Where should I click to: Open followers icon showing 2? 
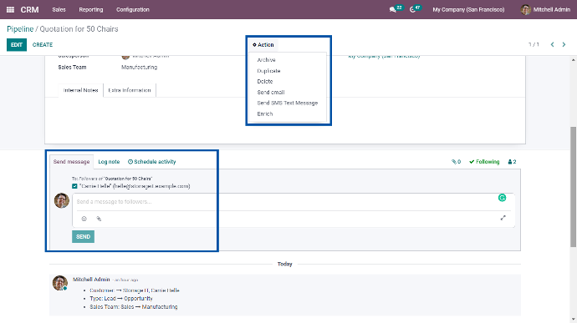pyautogui.click(x=512, y=162)
